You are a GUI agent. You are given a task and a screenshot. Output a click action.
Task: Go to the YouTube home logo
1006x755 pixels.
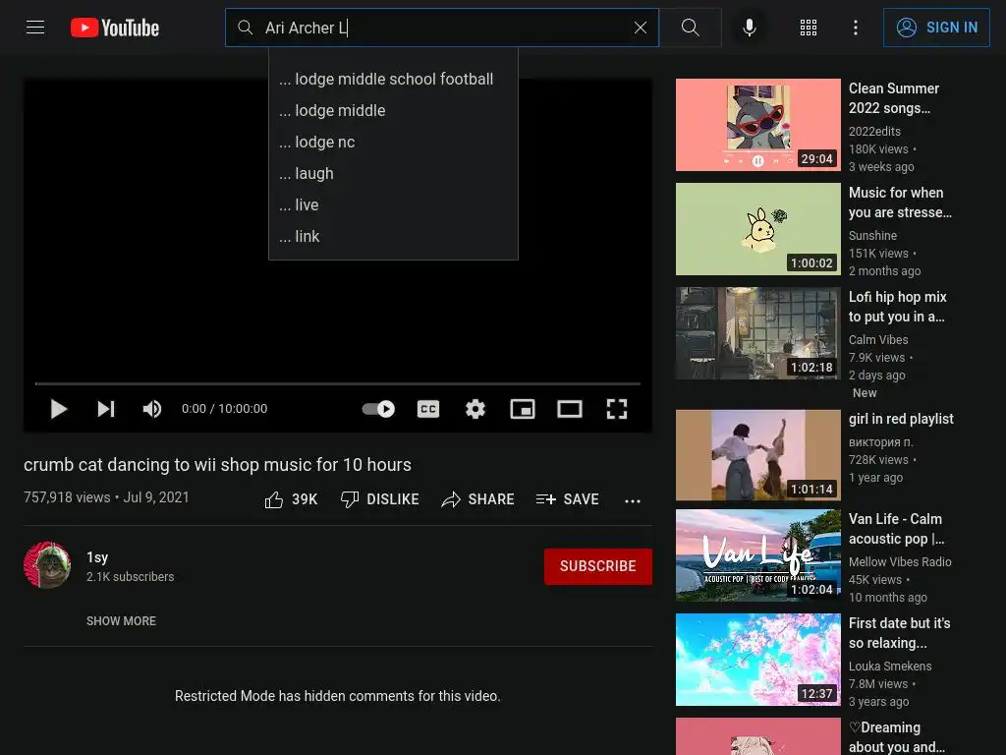[x=115, y=28]
